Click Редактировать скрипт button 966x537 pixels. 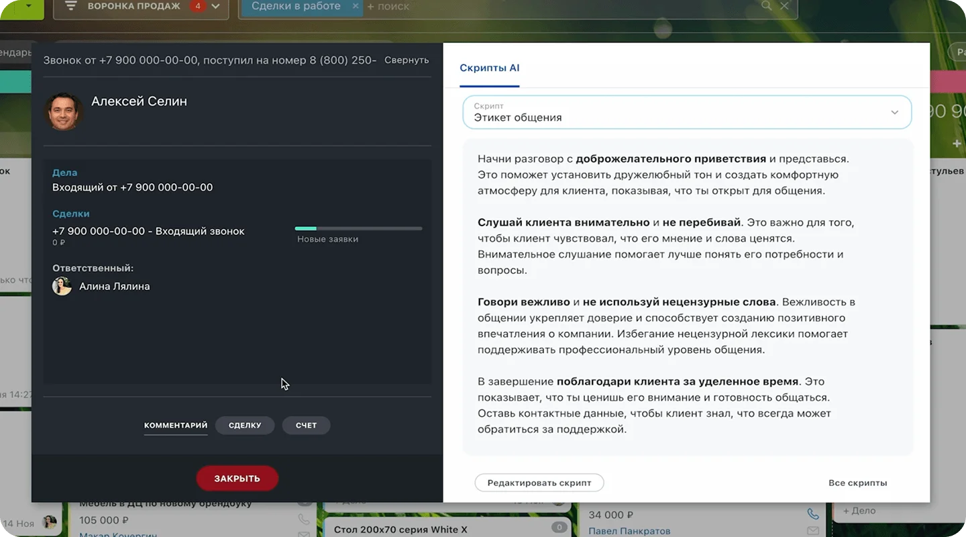click(x=539, y=483)
